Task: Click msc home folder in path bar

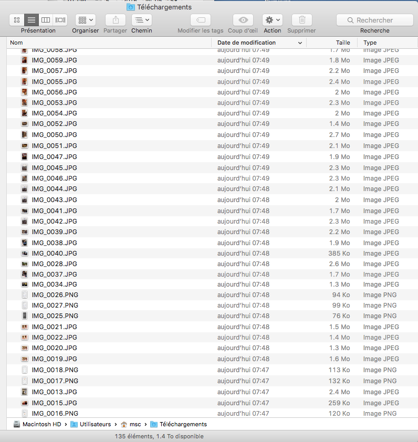Action: (131, 424)
